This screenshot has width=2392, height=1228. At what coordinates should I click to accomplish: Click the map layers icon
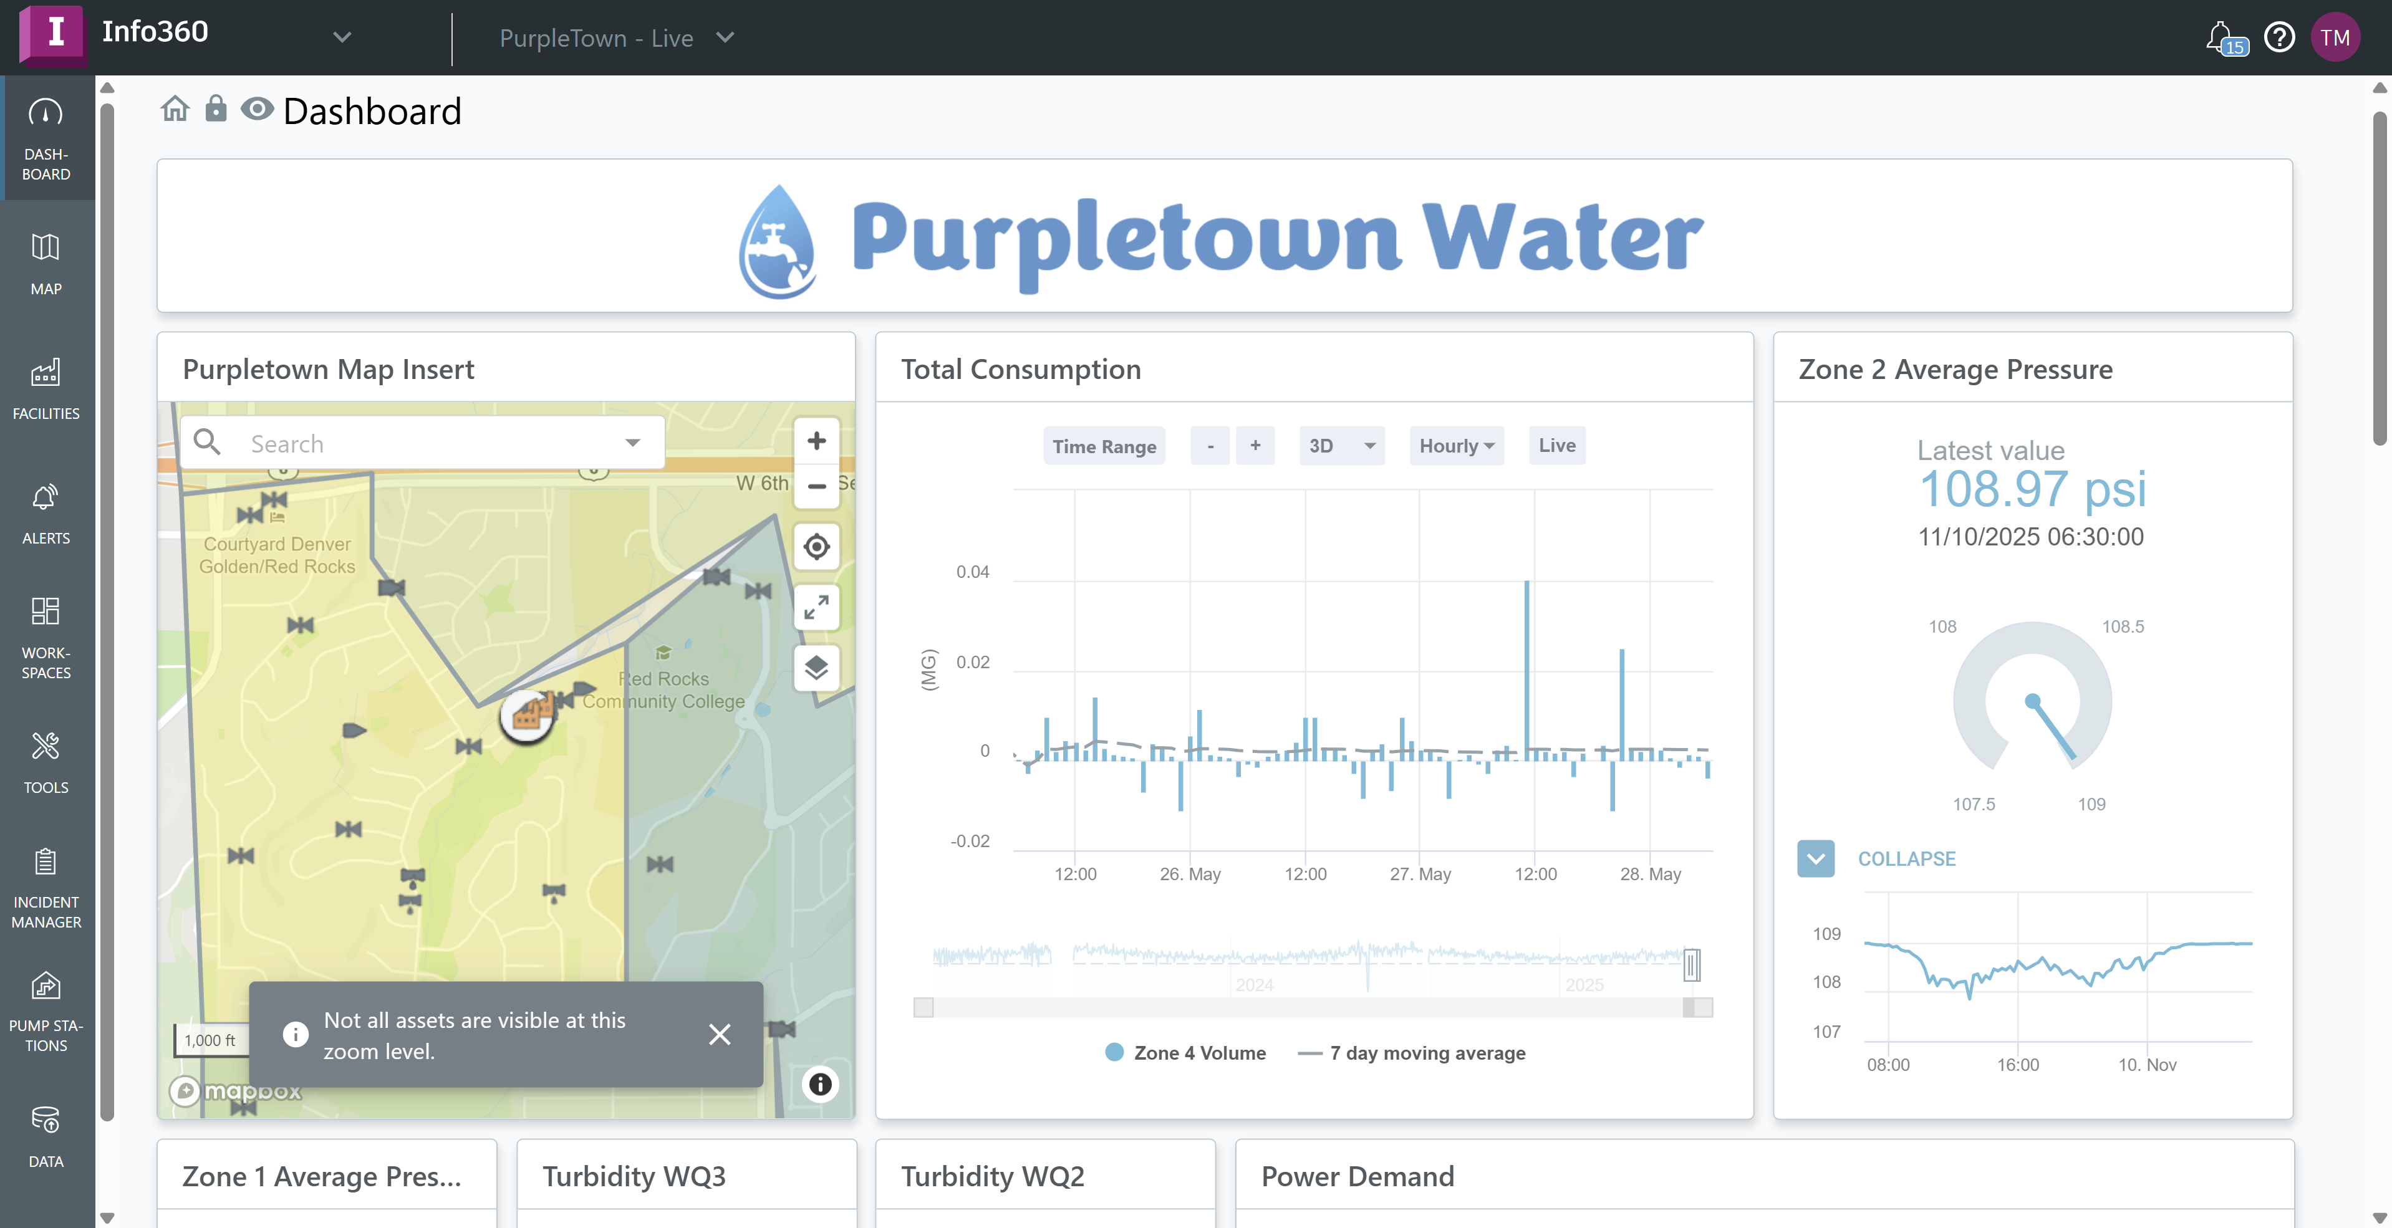[816, 668]
